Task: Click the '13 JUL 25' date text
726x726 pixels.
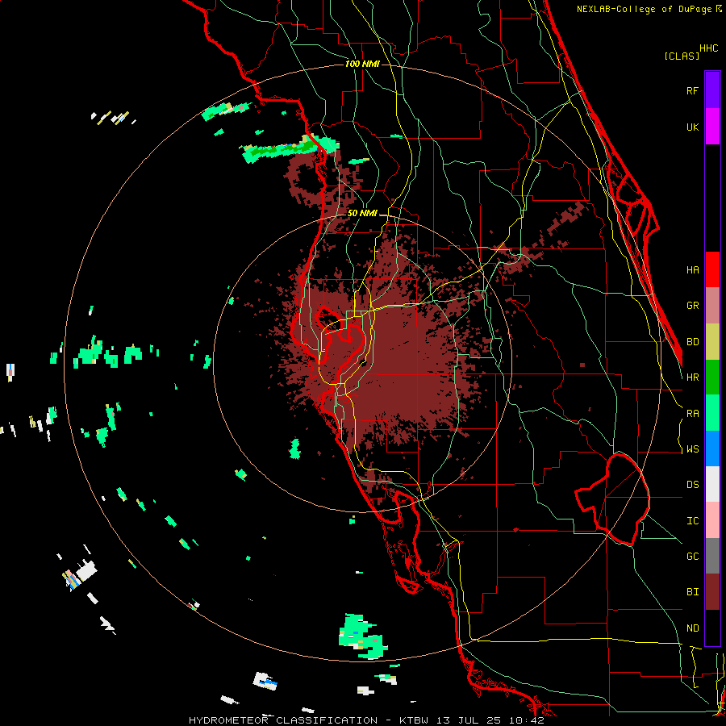Action: [x=472, y=720]
